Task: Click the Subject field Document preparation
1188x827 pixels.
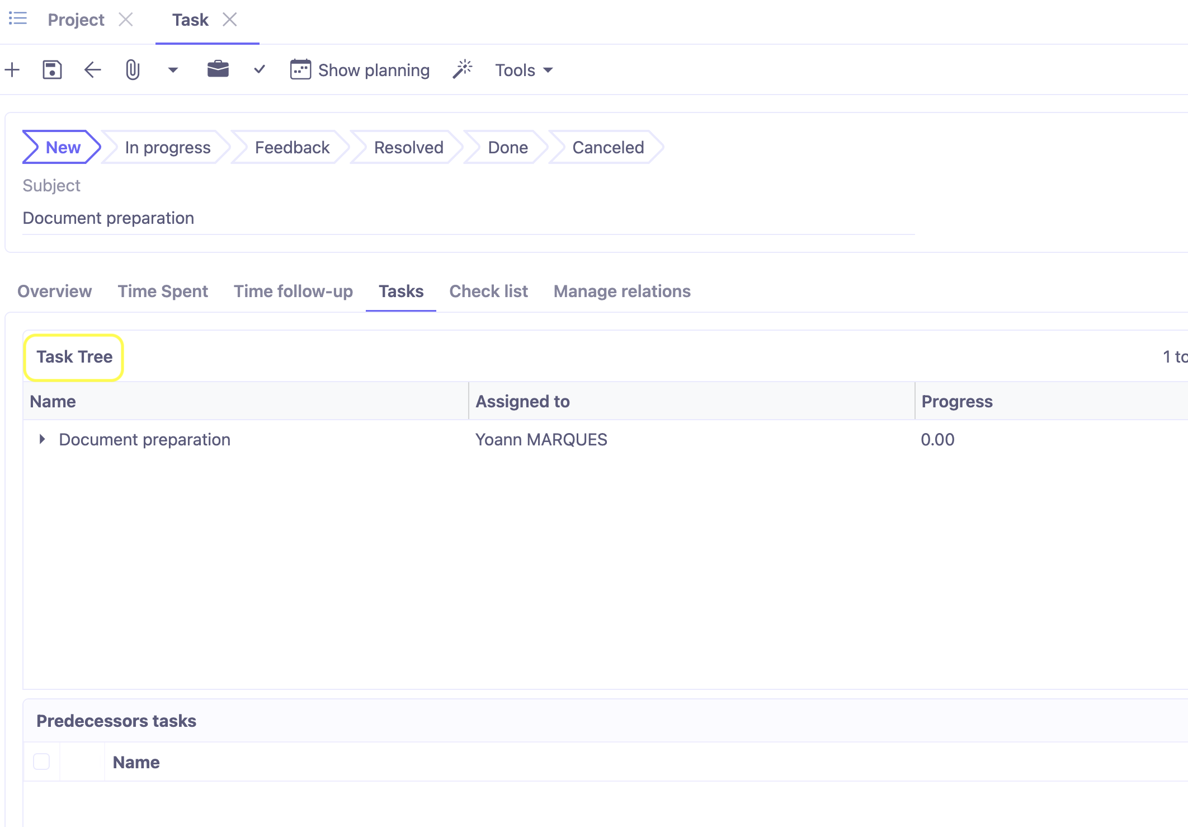Action: (x=108, y=218)
